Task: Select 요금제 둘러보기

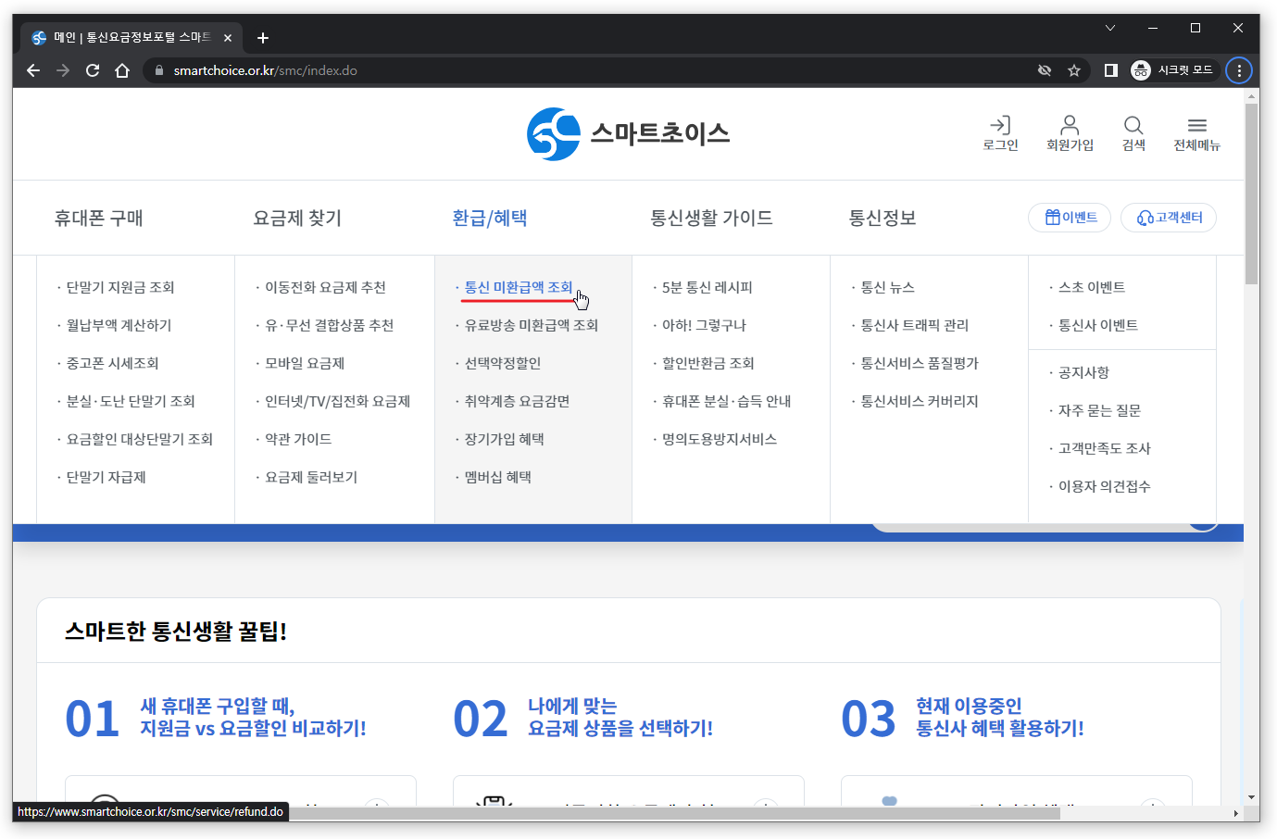Action: tap(311, 477)
